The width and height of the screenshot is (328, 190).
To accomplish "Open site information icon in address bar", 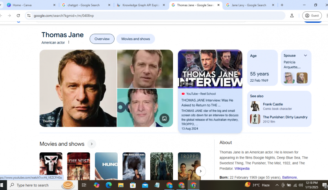I will (x=29, y=15).
